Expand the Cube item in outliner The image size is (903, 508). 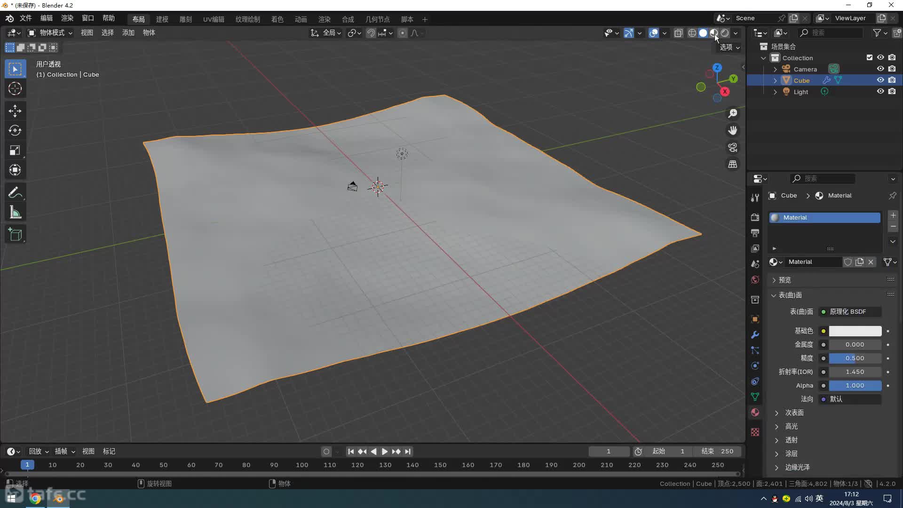click(x=775, y=80)
